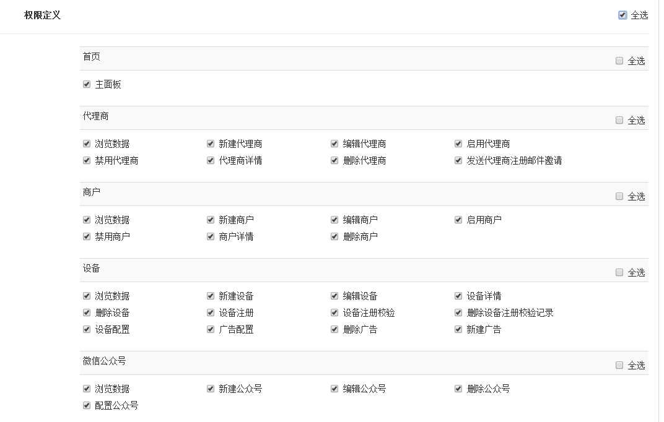Uncheck the 新建广告 permission
The image size is (664, 422).
click(458, 329)
